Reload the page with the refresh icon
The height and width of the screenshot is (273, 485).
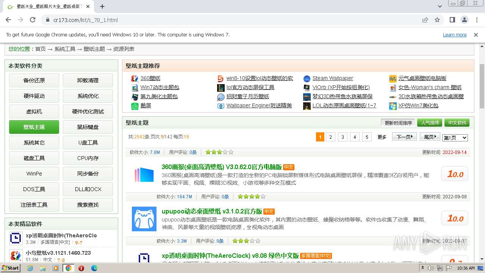[x=33, y=20]
